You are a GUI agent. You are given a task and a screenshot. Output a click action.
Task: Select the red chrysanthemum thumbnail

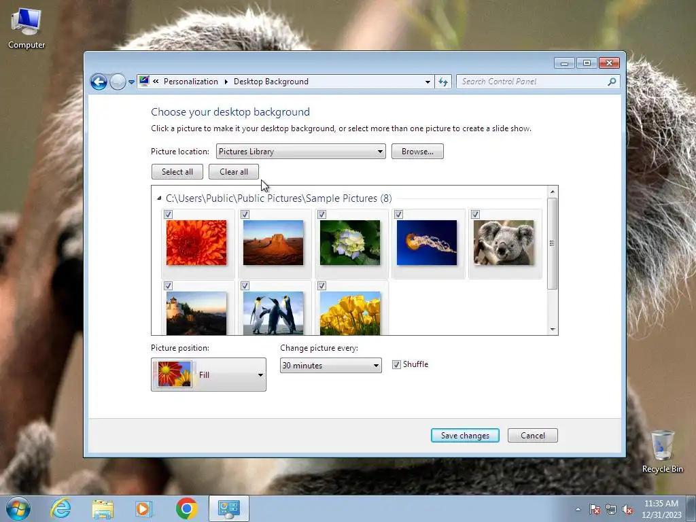[196, 243]
